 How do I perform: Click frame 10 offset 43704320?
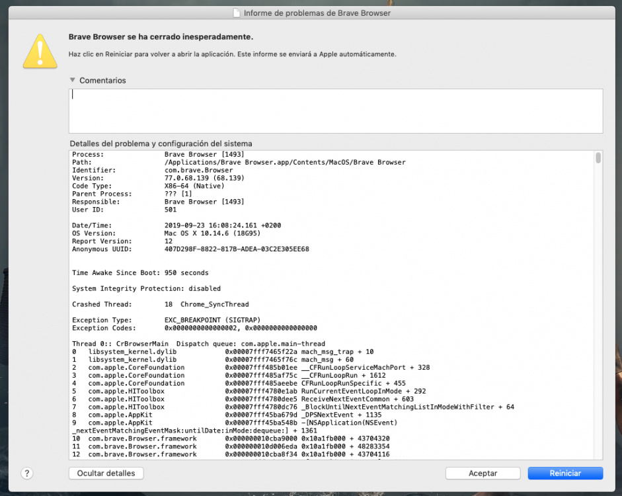(x=373, y=438)
